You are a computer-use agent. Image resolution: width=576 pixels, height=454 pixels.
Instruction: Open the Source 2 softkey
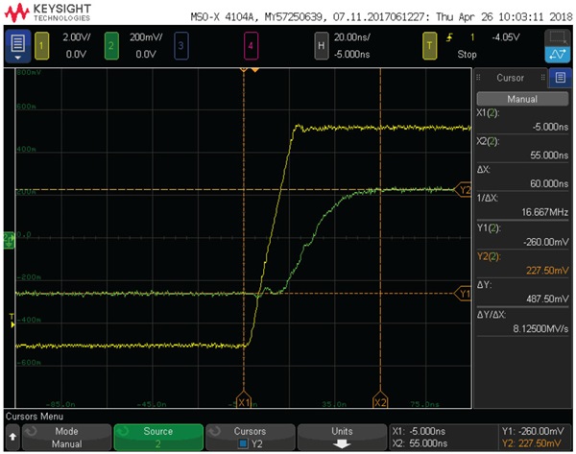(x=158, y=437)
